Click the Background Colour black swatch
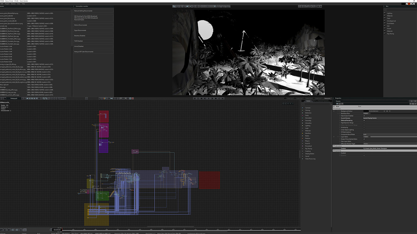 tap(366, 111)
